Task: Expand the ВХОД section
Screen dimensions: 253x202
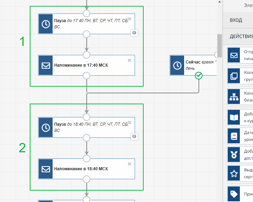Action: pos(238,20)
